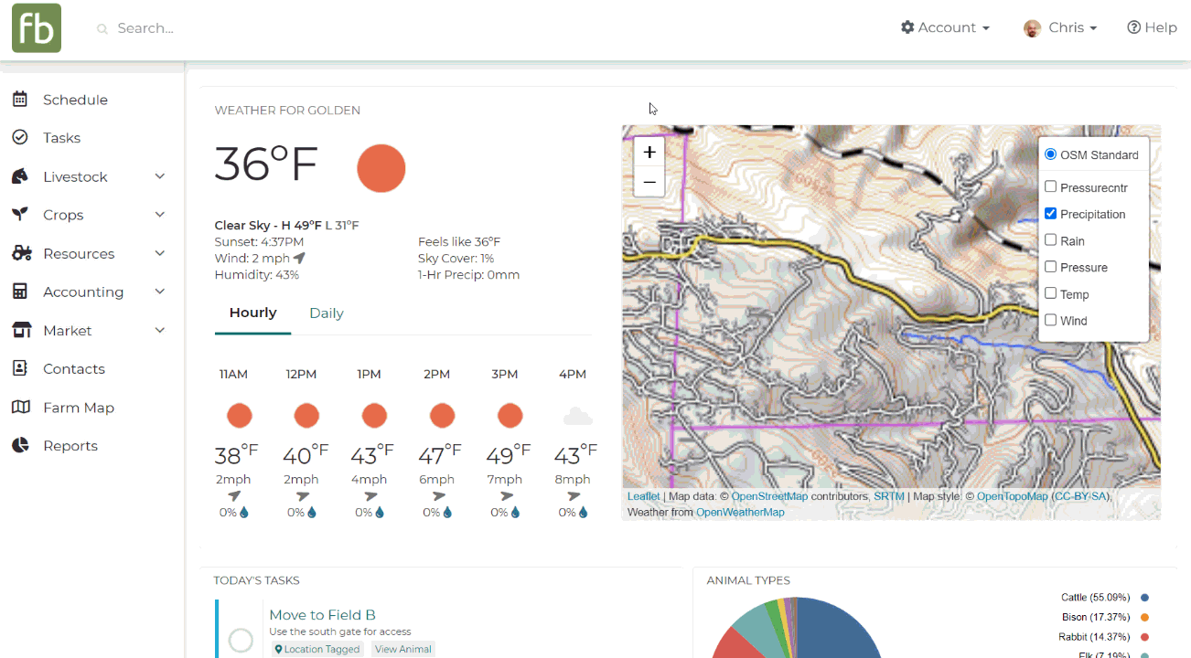Click the View Animal tag
The image size is (1191, 658).
click(402, 650)
